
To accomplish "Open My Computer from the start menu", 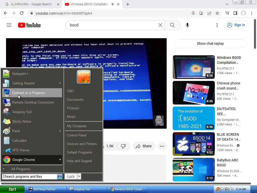I will [77, 126].
